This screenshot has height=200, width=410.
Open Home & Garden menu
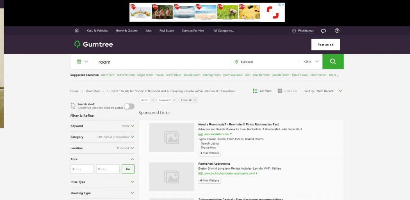pos(127,31)
